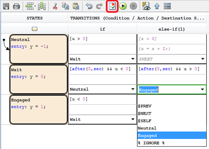Viewport: 209px width, 149px height.
Task: Click the up arrow toolbar icon
Action: (x=157, y=6)
